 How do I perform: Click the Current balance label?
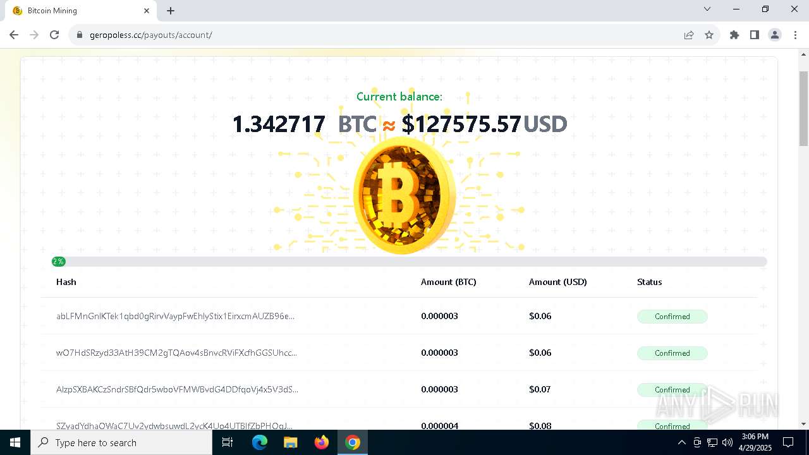(399, 97)
